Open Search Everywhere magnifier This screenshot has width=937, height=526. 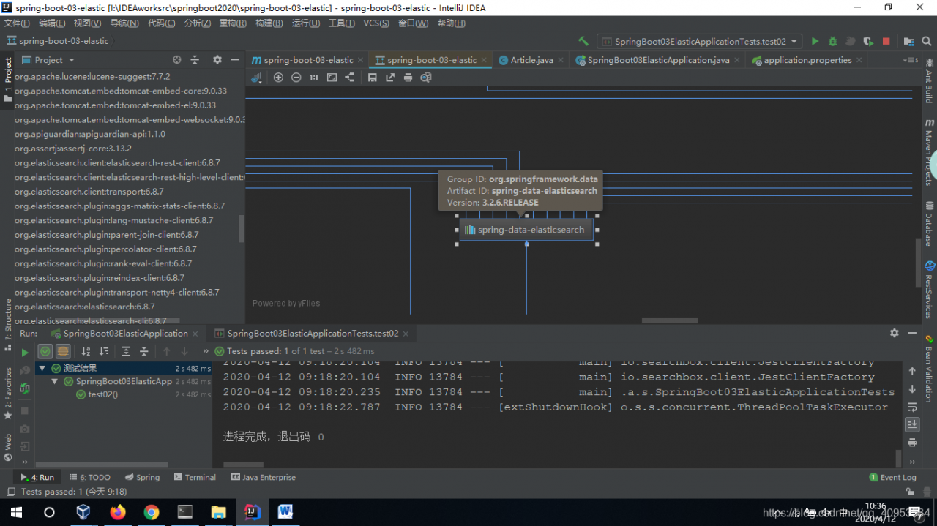[x=927, y=42]
